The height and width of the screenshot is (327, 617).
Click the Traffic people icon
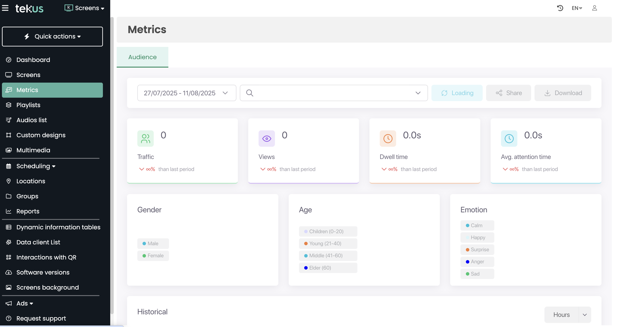click(x=145, y=138)
